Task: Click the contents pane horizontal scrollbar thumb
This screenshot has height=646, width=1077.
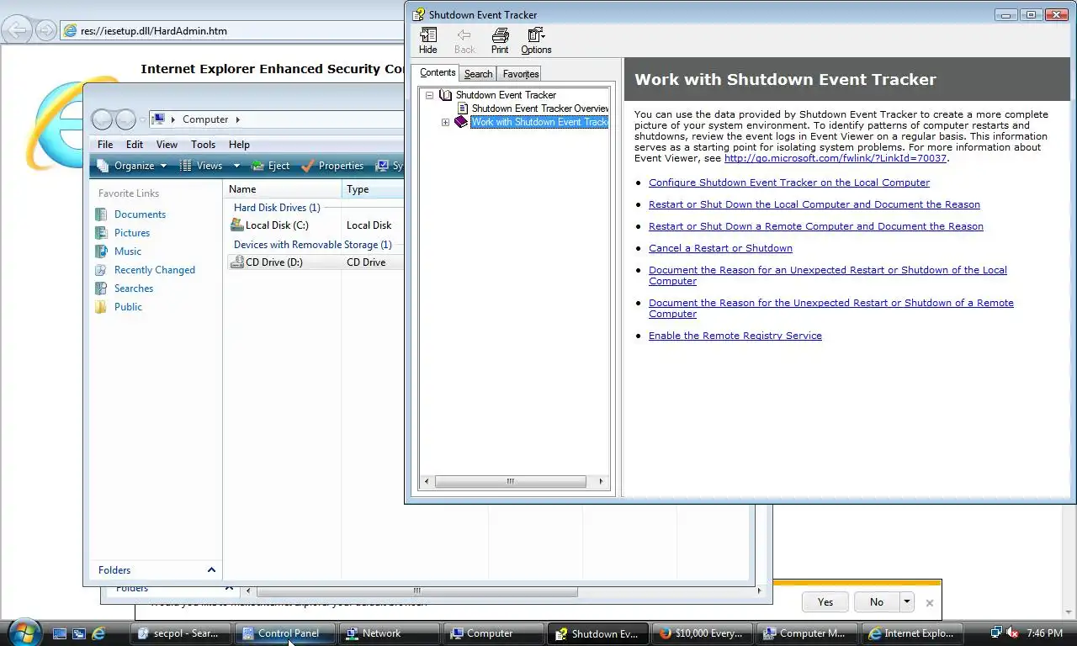Action: click(510, 481)
